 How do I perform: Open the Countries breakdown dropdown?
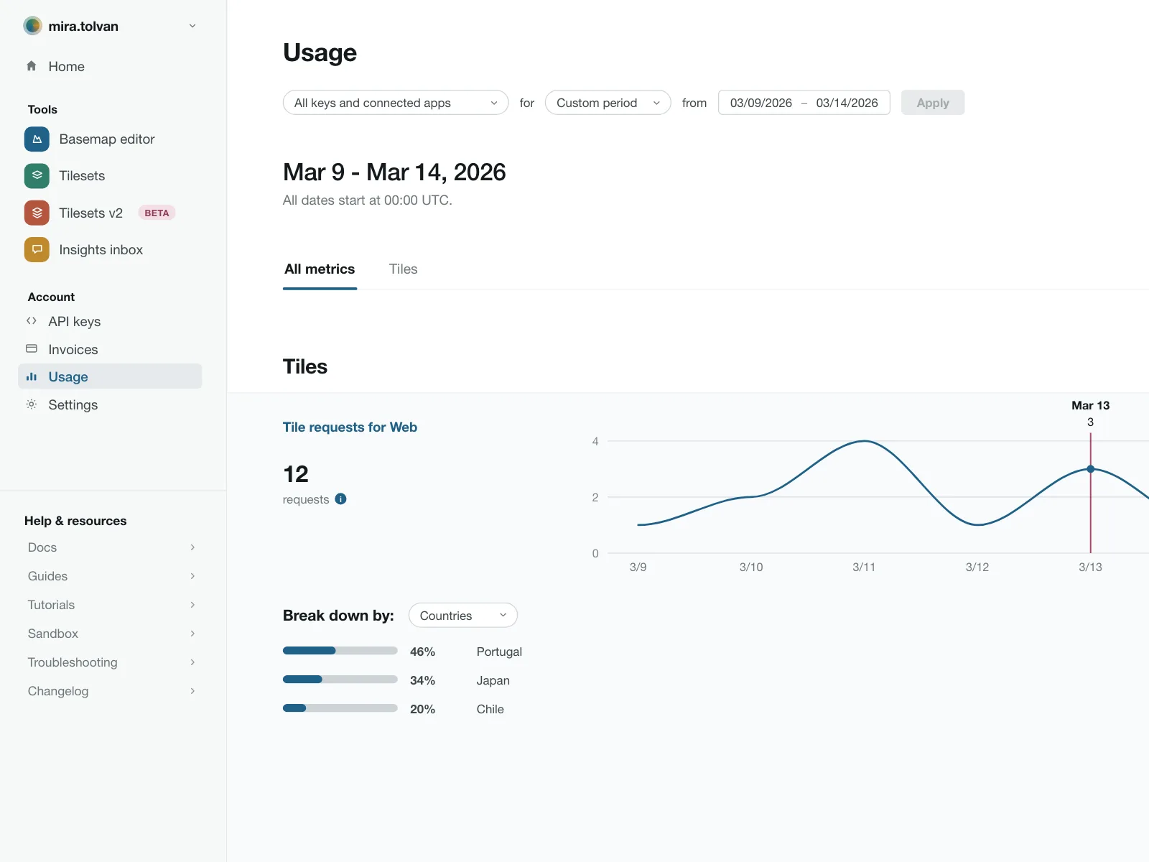463,616
